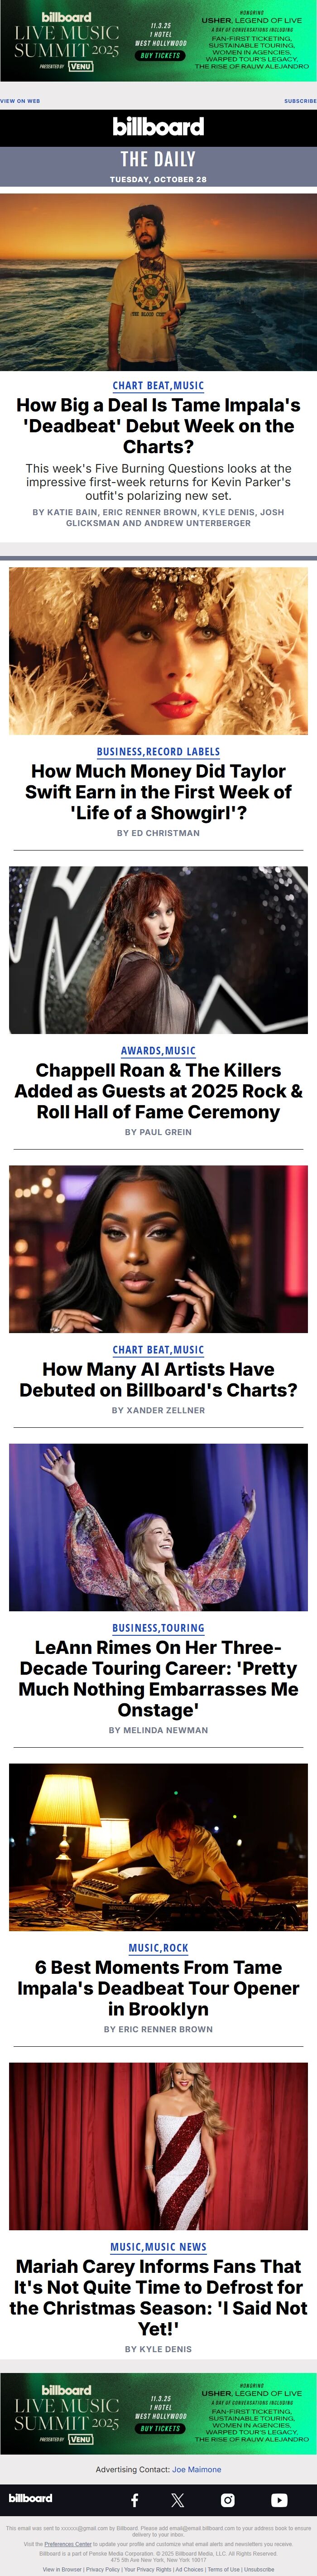
Task: Open the Chappell Roan & Killers headline
Action: (x=158, y=1091)
